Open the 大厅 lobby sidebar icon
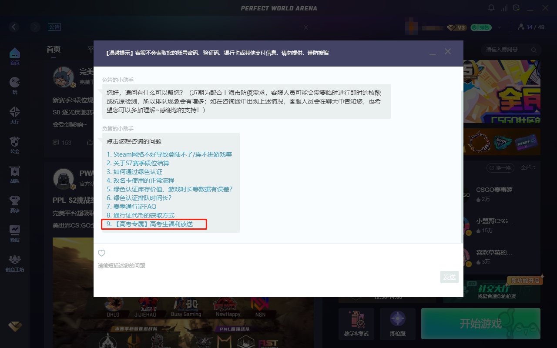This screenshot has height=348, width=557. point(15,115)
